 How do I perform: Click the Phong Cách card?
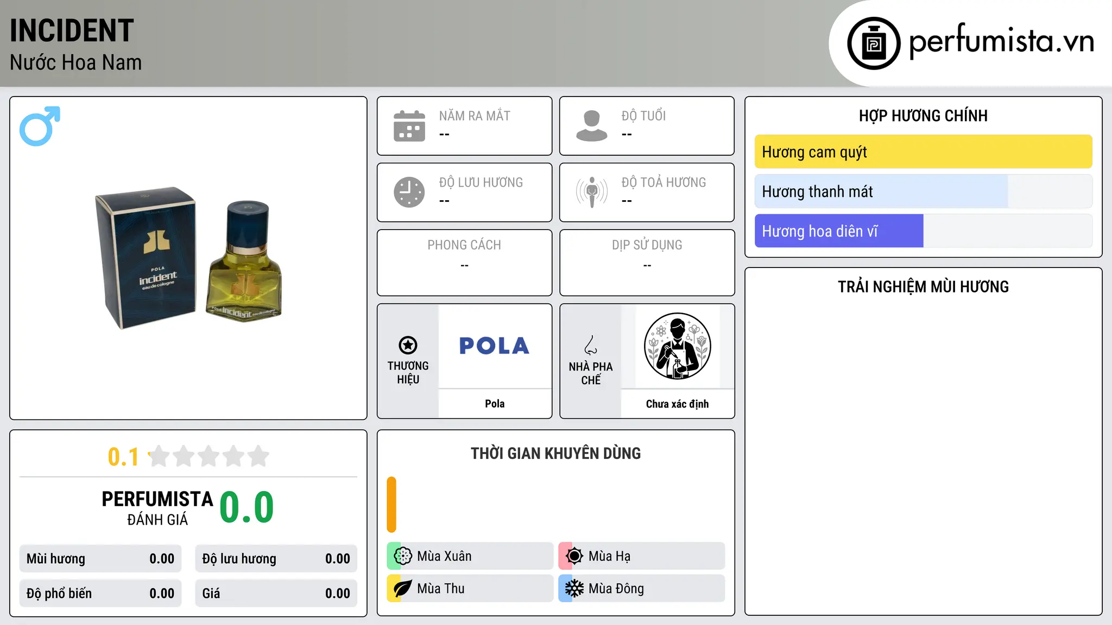click(x=465, y=263)
